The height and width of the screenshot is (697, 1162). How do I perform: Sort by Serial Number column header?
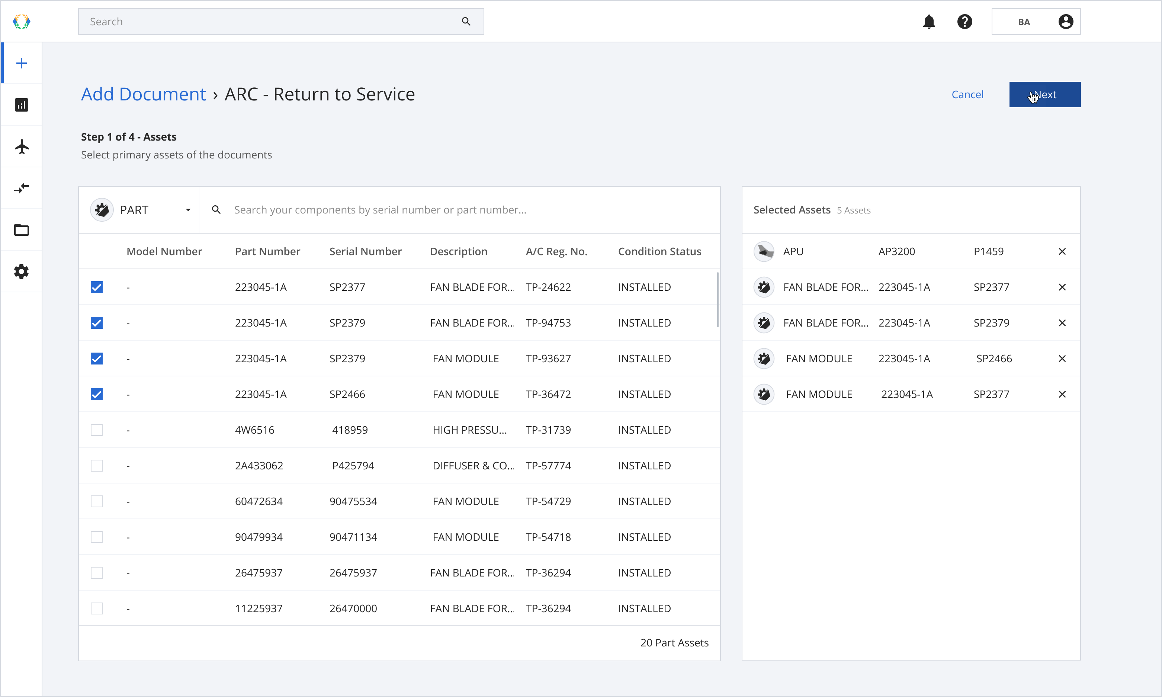[365, 252]
